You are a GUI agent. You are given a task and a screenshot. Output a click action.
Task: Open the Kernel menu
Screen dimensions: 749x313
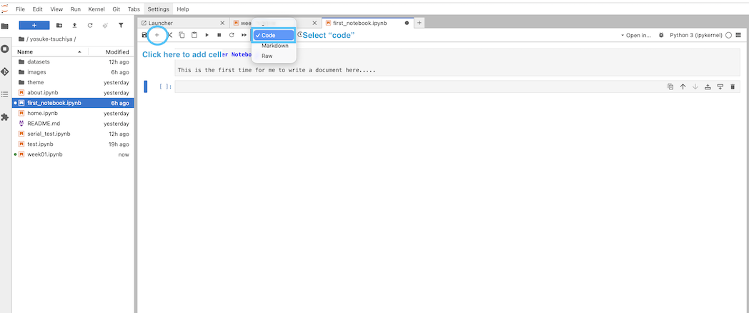coord(96,9)
